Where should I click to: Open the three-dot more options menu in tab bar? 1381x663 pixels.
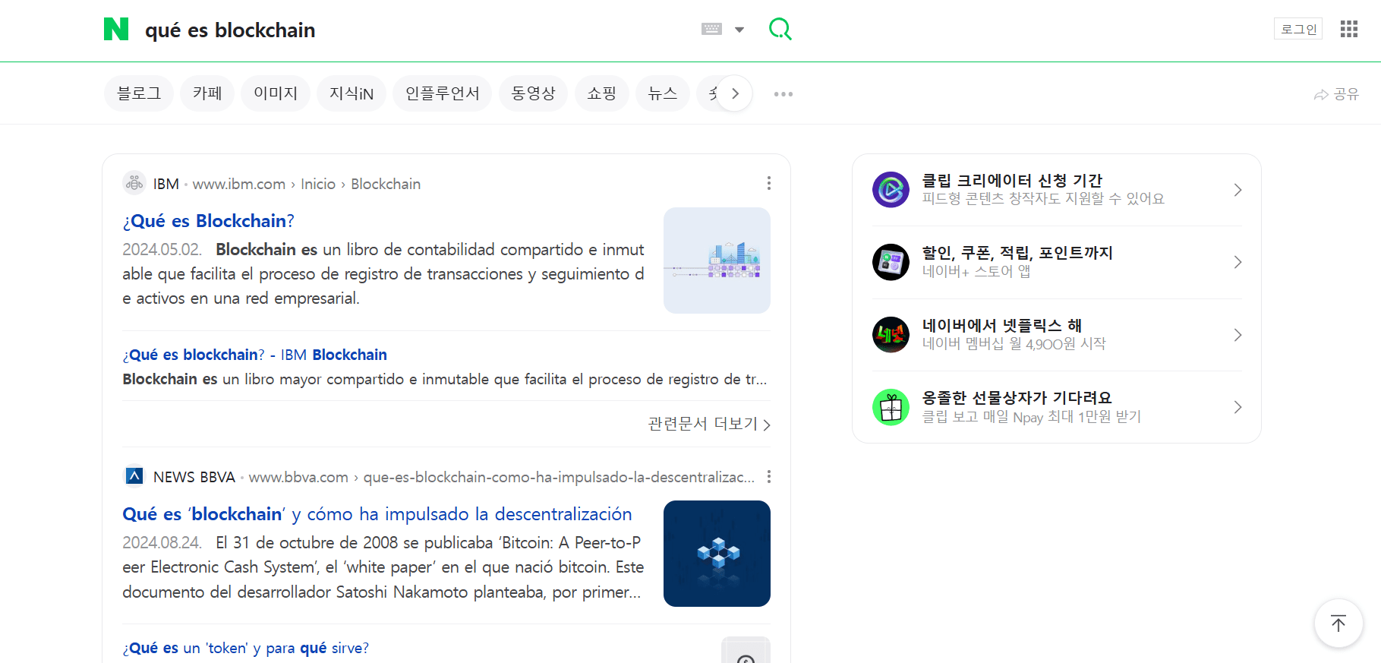coord(784,94)
